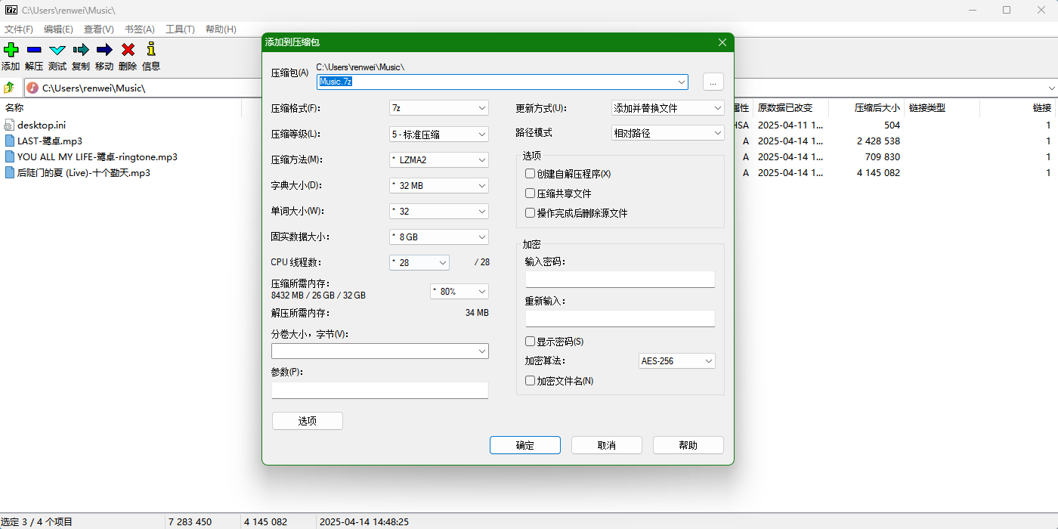1058x529 pixels.
Task: Open file Info (信息) panel
Action: click(150, 56)
